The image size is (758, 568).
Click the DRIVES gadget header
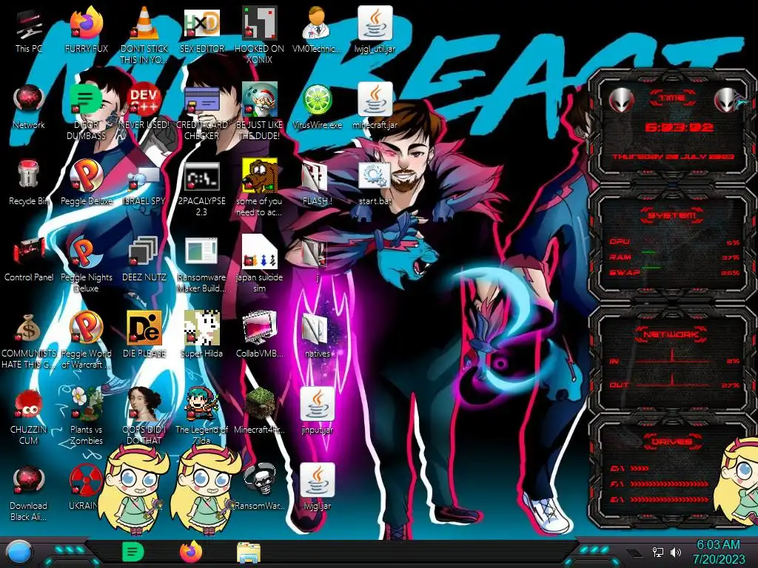point(672,441)
